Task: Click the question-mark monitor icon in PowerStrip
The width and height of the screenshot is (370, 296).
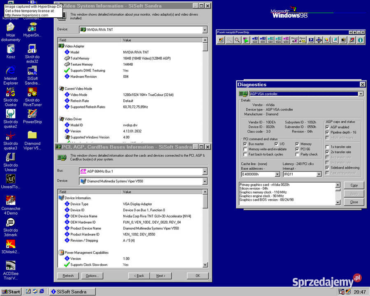Action: [311, 40]
